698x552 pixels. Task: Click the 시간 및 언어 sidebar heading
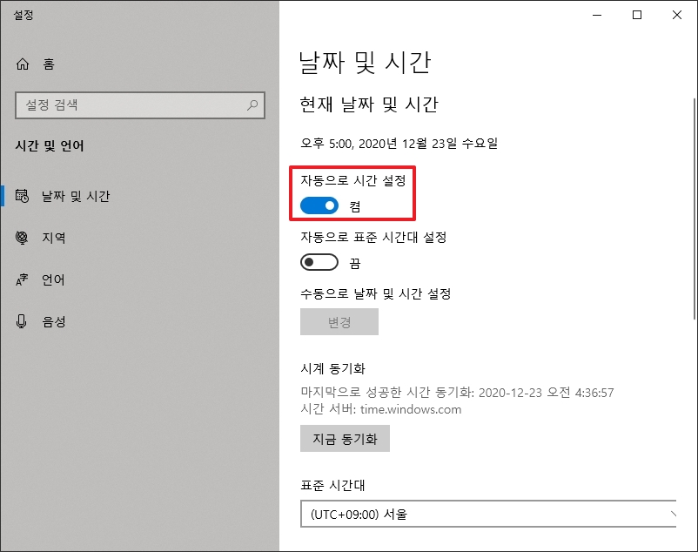point(50,145)
